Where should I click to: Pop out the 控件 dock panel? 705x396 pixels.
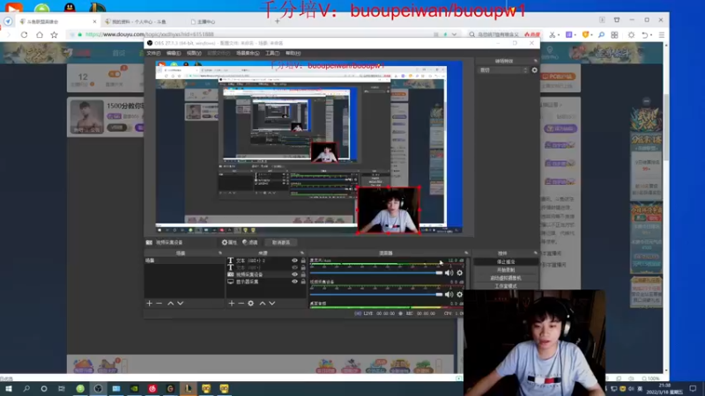click(535, 253)
